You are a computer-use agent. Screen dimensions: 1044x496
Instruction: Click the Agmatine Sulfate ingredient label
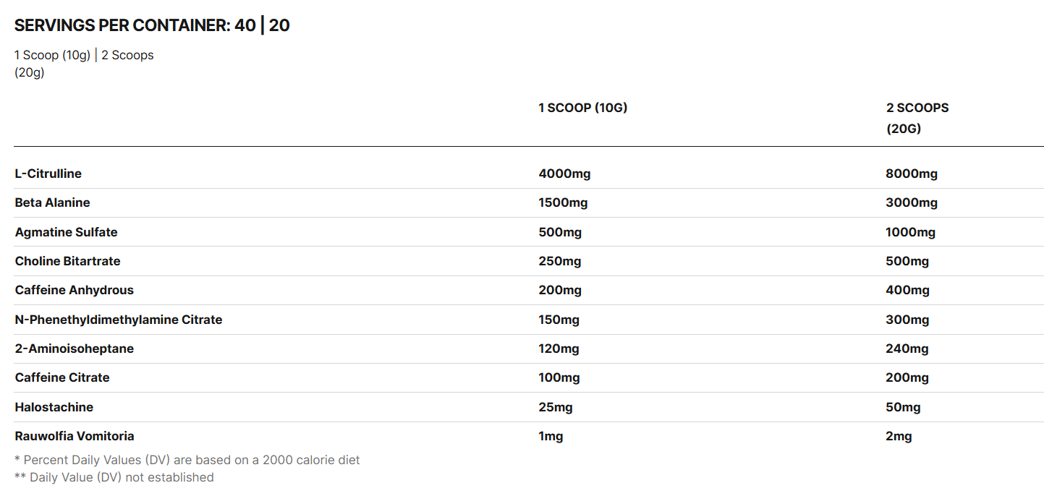[66, 232]
